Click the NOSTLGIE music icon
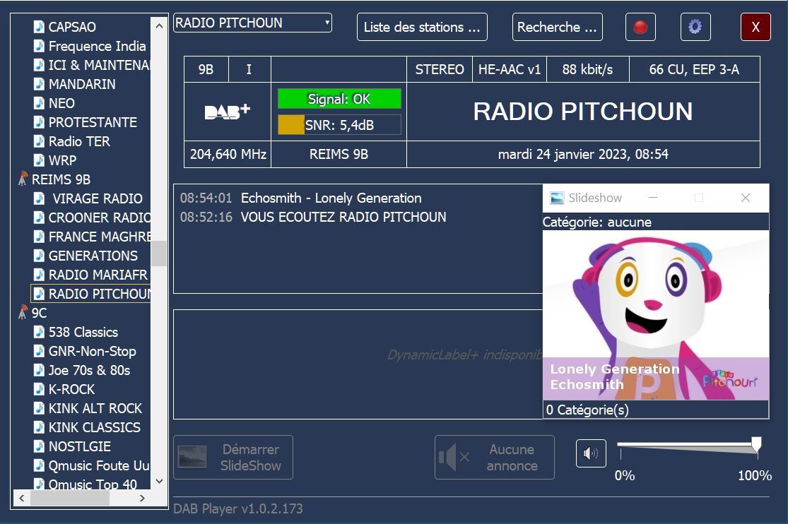This screenshot has width=788, height=524. 39,446
